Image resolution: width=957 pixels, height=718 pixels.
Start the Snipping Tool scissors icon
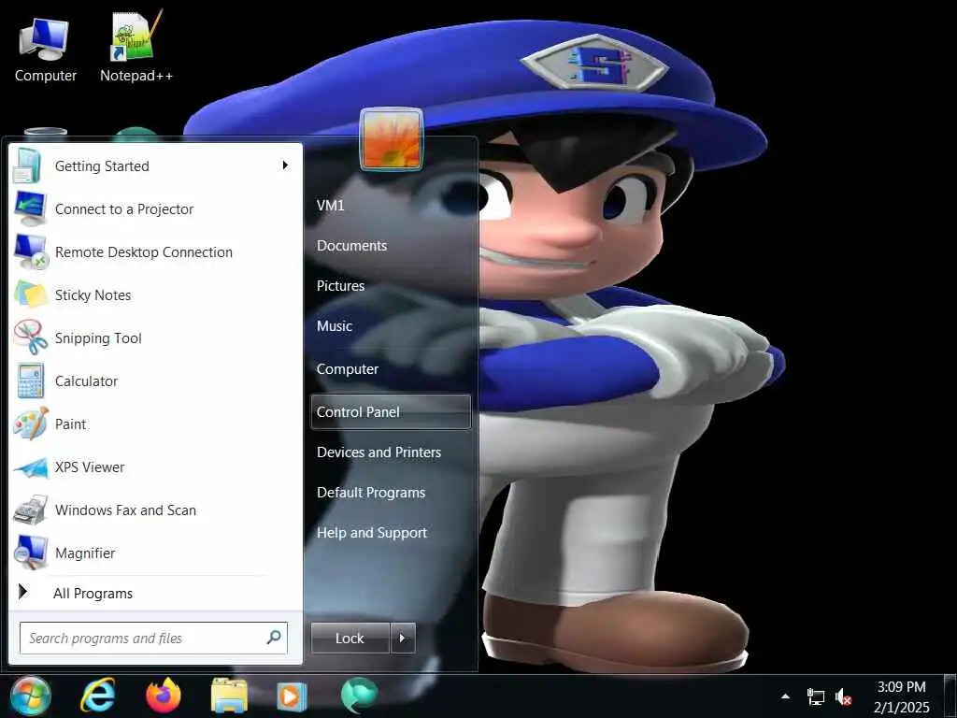click(30, 337)
